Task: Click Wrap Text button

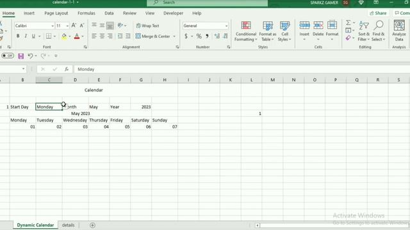Action: click(x=148, y=26)
